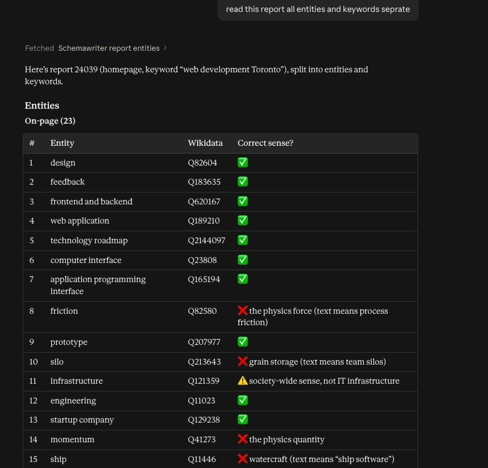Viewport: 488px width, 468px height.
Task: Click the green check in the feedback row
Action: pyautogui.click(x=243, y=182)
